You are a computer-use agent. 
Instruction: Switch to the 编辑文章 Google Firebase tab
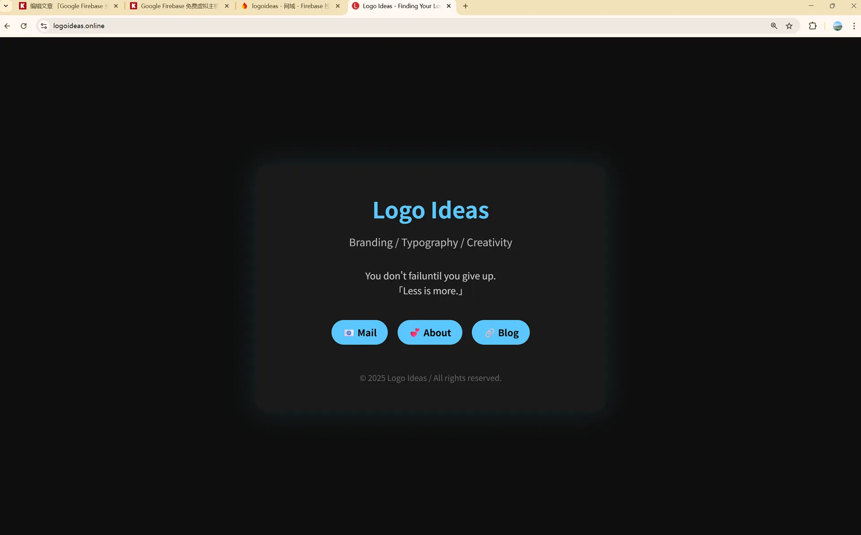[x=66, y=6]
